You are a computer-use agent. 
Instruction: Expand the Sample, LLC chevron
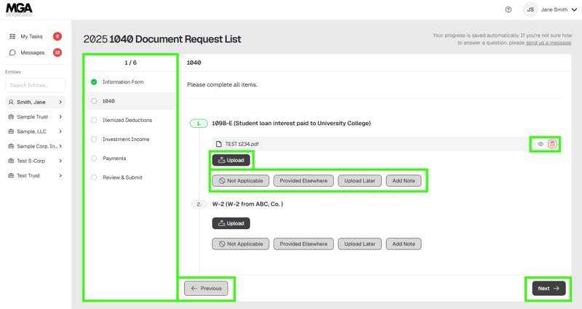click(60, 132)
